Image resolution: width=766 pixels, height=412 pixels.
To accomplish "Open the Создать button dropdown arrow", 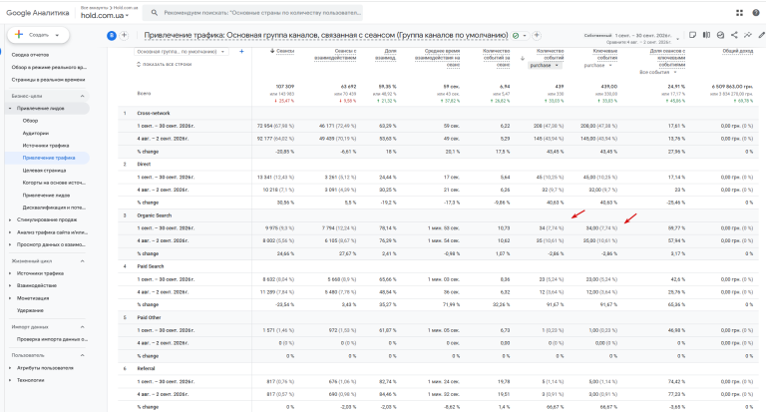I will click(x=57, y=35).
